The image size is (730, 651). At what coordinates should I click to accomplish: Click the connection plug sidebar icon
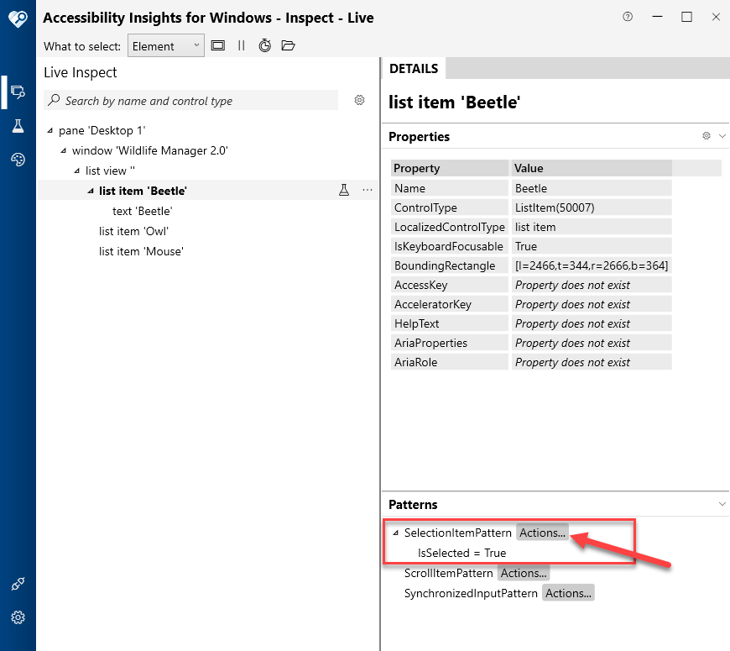18,584
